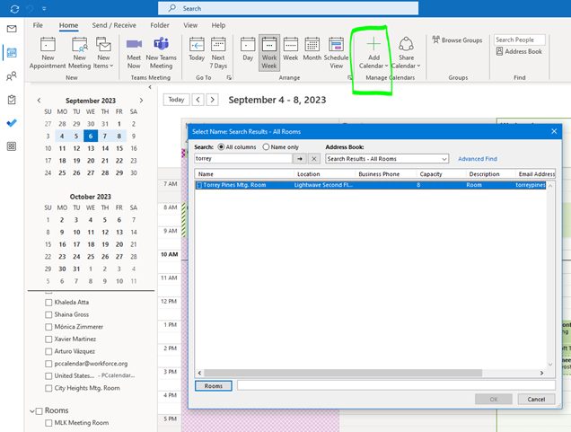
Task: Open the New Meeting button
Action: coord(78,45)
